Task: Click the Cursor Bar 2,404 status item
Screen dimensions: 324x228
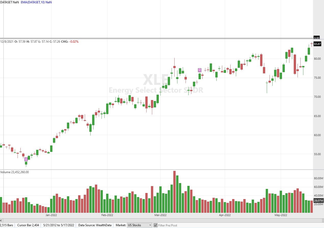Action: [x=28, y=225]
